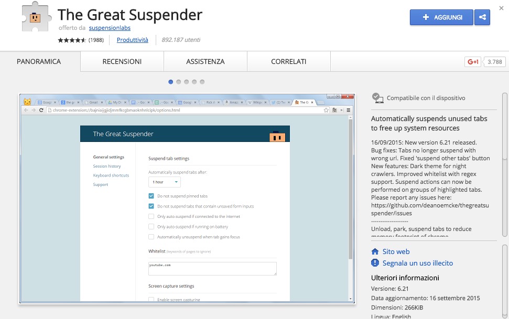Screen dimensions: 509x319
Task: Click the house icon beside Sito web
Action: [x=375, y=251]
